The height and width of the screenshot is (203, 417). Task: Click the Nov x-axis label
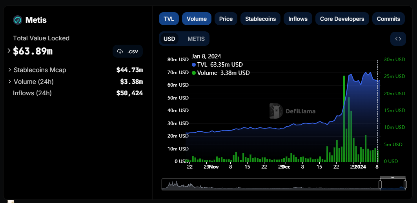pyautogui.click(x=213, y=167)
